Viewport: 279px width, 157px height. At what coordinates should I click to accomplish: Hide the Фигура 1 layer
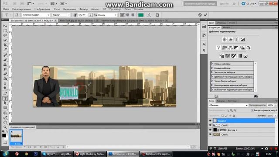click(210, 130)
